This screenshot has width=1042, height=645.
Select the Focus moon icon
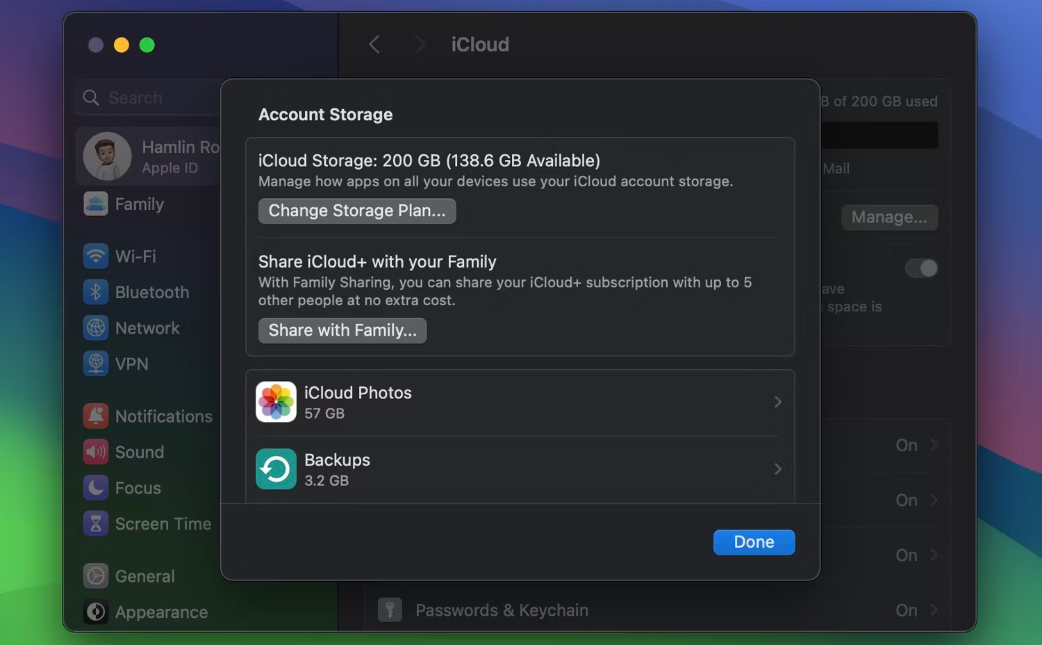coord(95,488)
